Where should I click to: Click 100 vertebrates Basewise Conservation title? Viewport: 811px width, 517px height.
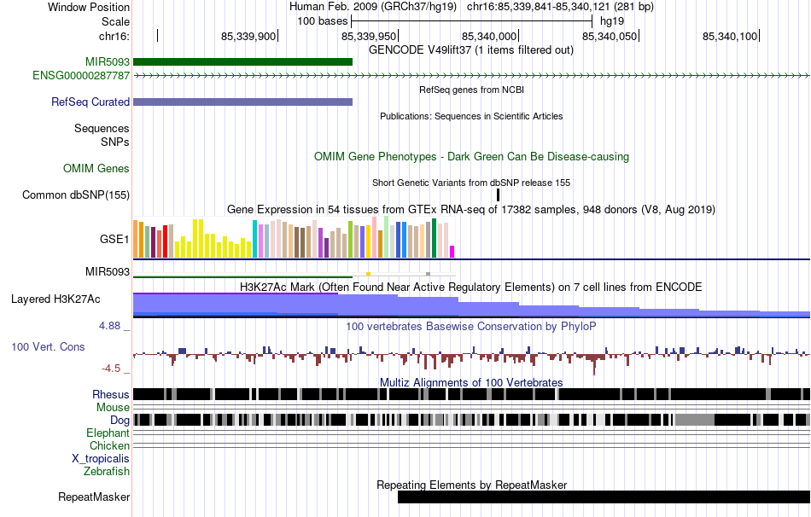coord(471,326)
